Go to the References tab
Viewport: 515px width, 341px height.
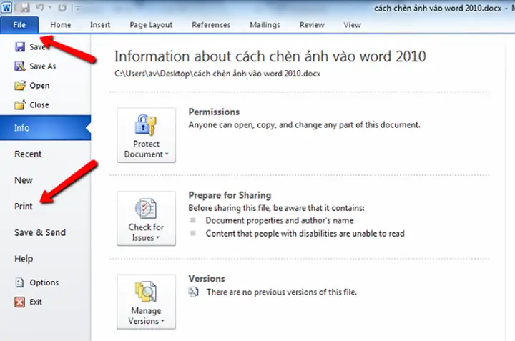[x=211, y=25]
